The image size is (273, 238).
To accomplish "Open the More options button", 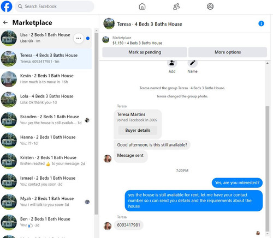I will coord(228,52).
